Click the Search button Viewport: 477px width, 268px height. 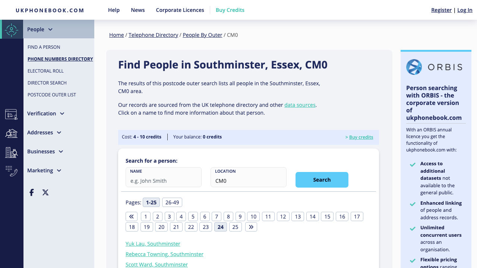tap(322, 179)
